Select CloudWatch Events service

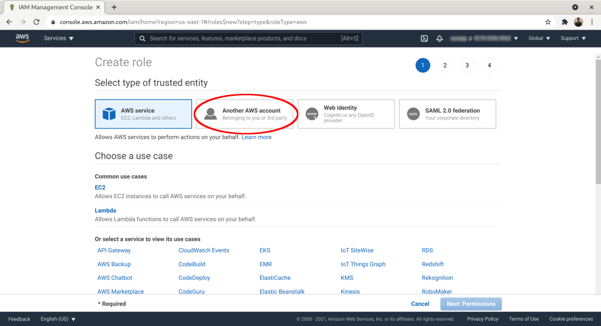pos(204,250)
